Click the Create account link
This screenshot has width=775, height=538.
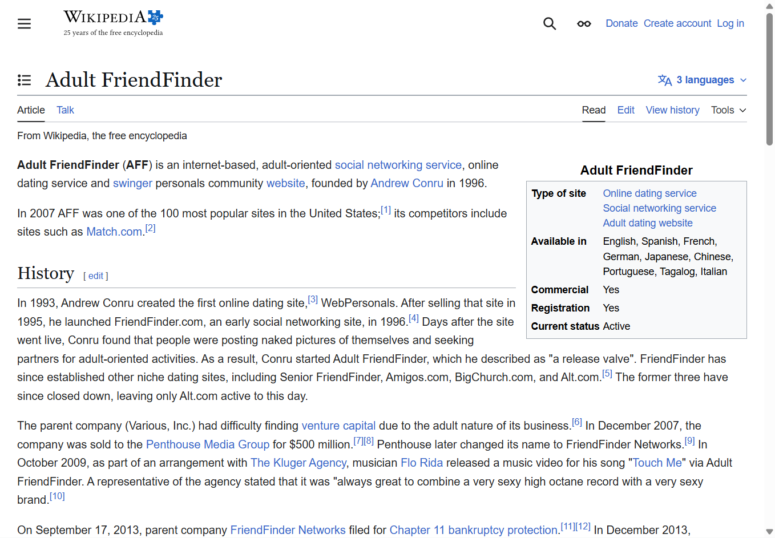pos(677,23)
